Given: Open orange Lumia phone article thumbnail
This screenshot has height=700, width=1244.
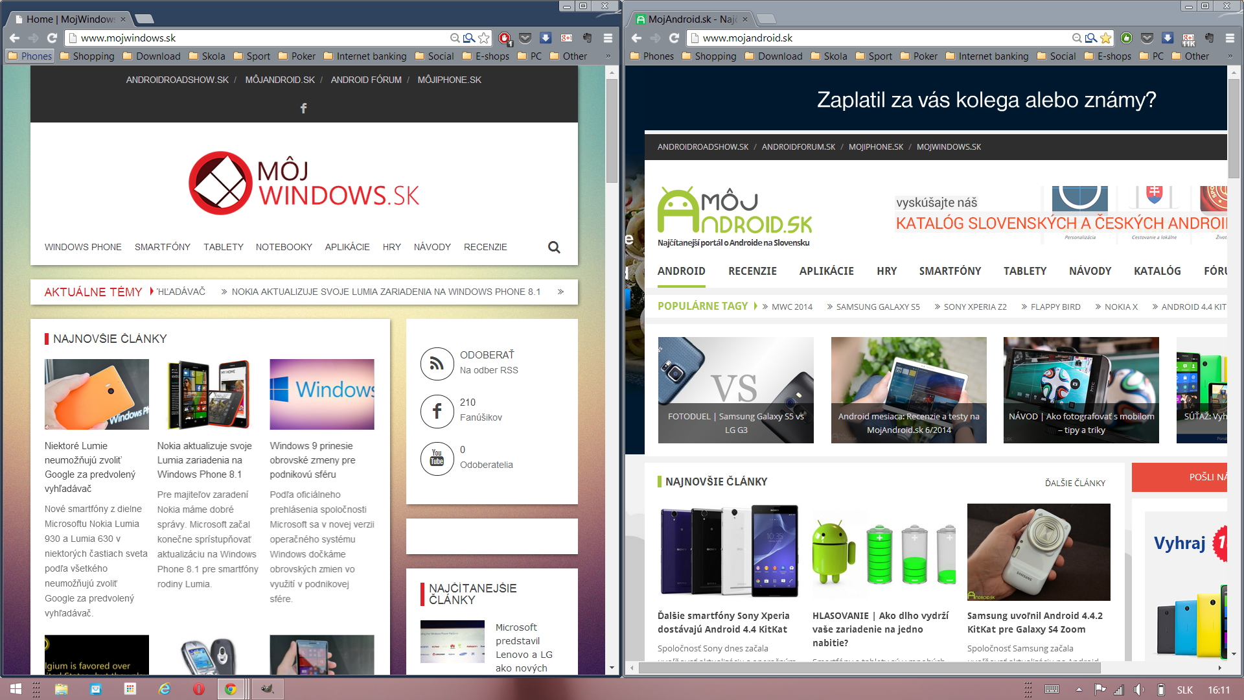Looking at the screenshot, I should click(x=97, y=394).
